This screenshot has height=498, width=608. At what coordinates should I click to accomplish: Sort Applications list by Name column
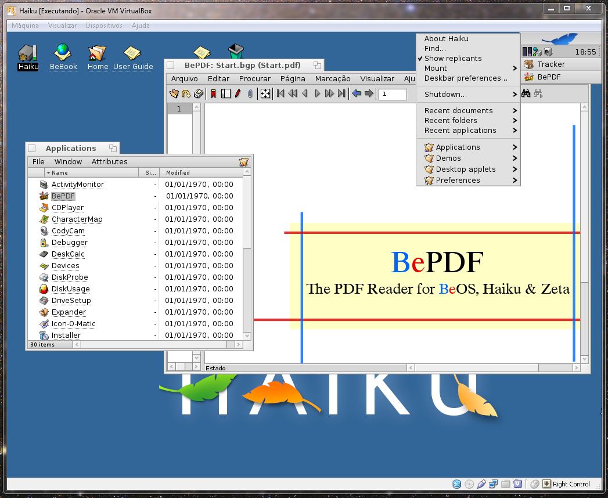pyautogui.click(x=92, y=173)
